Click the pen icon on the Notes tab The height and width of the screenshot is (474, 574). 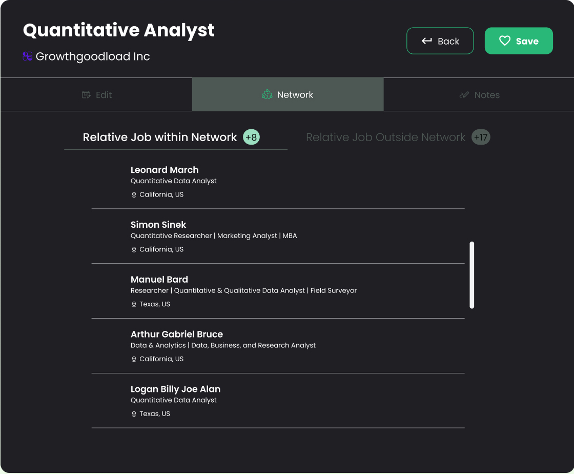464,94
